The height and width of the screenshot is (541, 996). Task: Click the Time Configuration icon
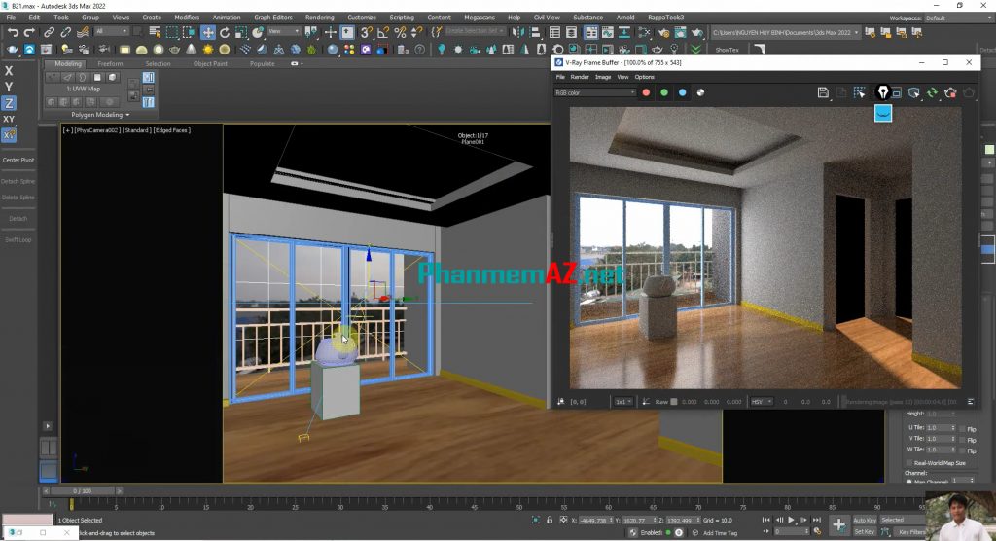coord(817,531)
